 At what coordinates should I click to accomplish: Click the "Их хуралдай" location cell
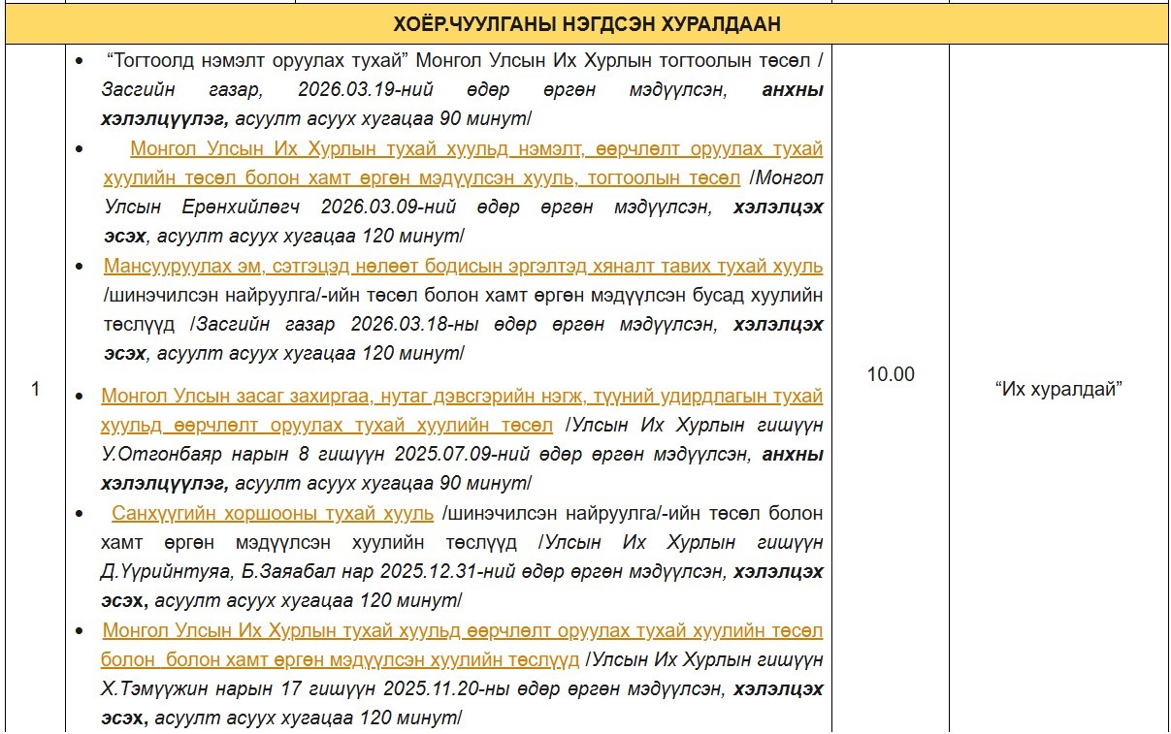(1058, 390)
